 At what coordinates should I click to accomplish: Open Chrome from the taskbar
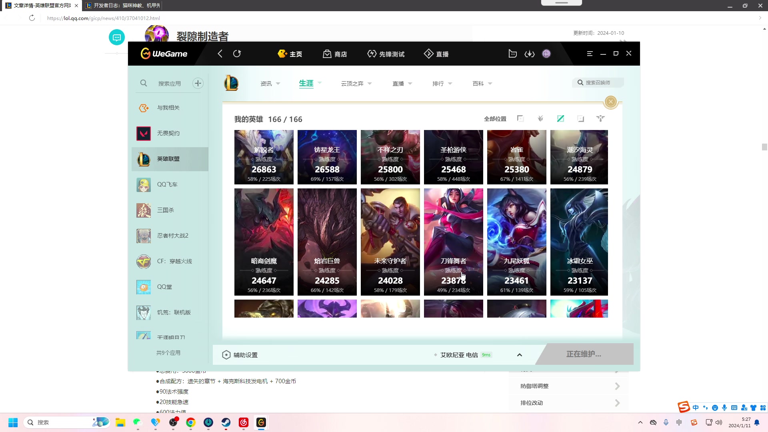coord(191,422)
